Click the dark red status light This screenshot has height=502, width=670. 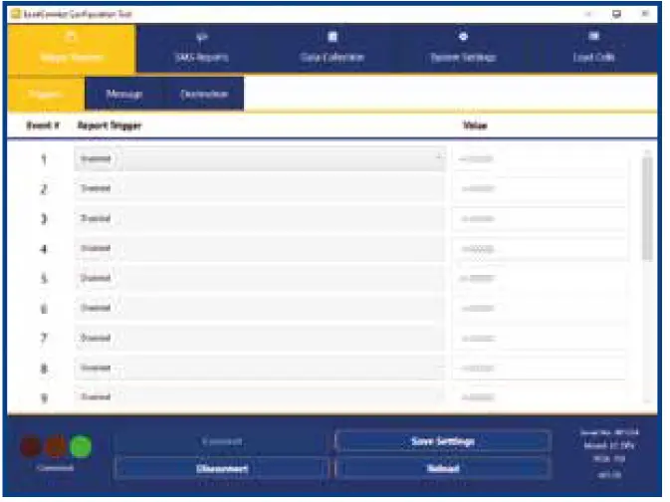31,446
